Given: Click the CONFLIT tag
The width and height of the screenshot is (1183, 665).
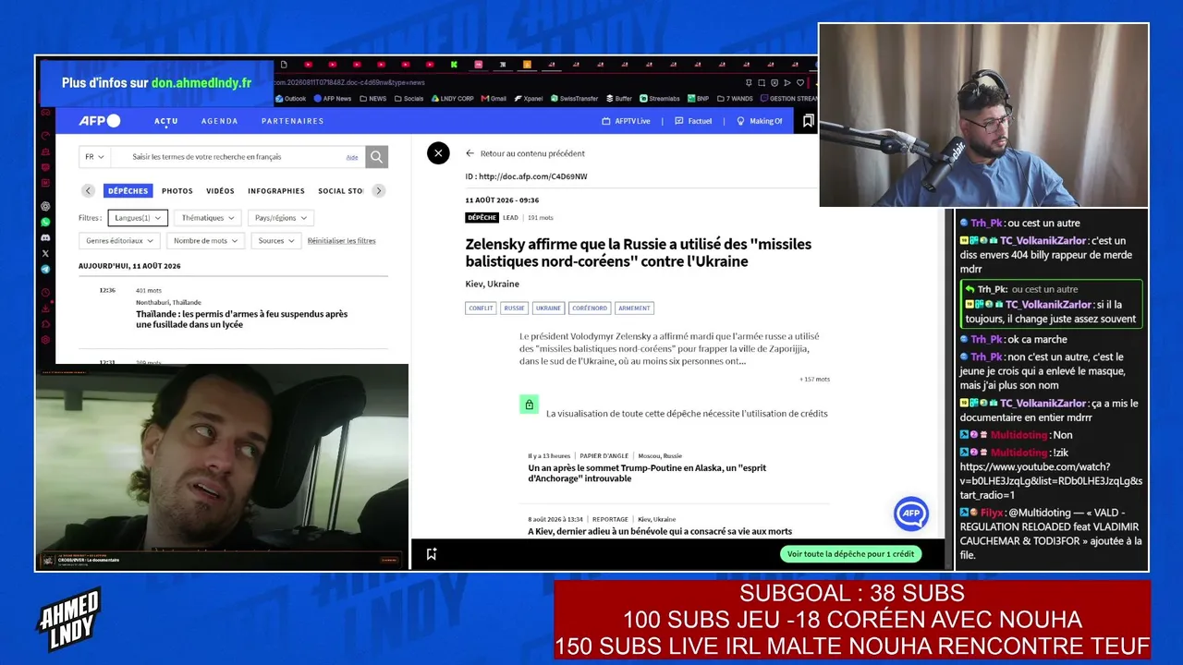Looking at the screenshot, I should point(481,308).
